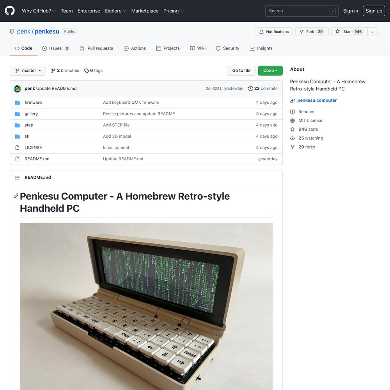Click the Sign in link
Image resolution: width=390 pixels, height=390 pixels.
(x=351, y=11)
